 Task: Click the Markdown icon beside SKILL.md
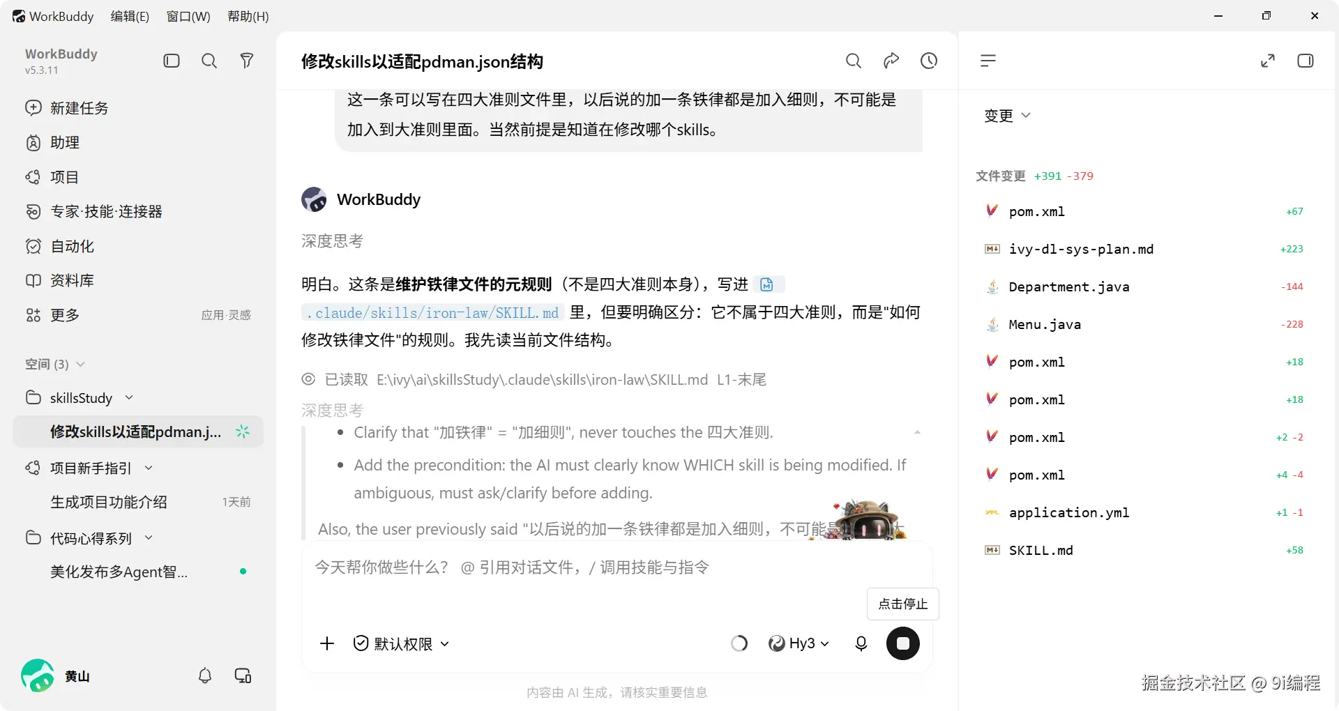pyautogui.click(x=992, y=550)
